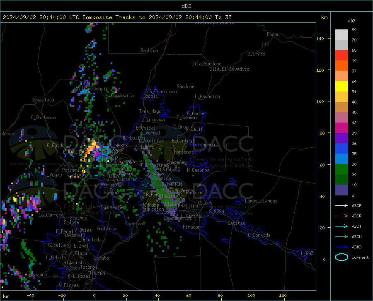Click the 'E_1-736' map label
The height and width of the screenshot is (301, 373).
[x=256, y=54]
